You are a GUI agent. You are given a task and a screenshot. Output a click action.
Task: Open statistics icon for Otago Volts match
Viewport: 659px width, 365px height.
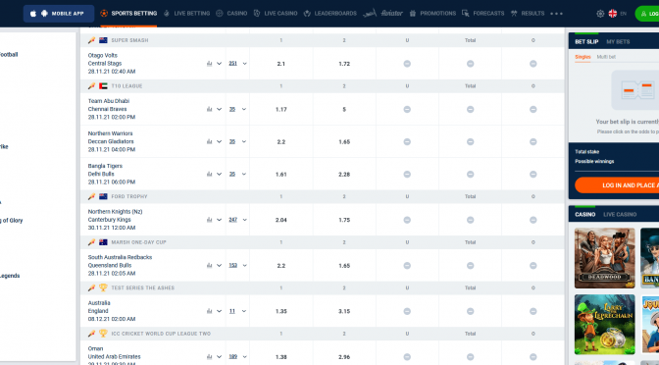(x=209, y=64)
